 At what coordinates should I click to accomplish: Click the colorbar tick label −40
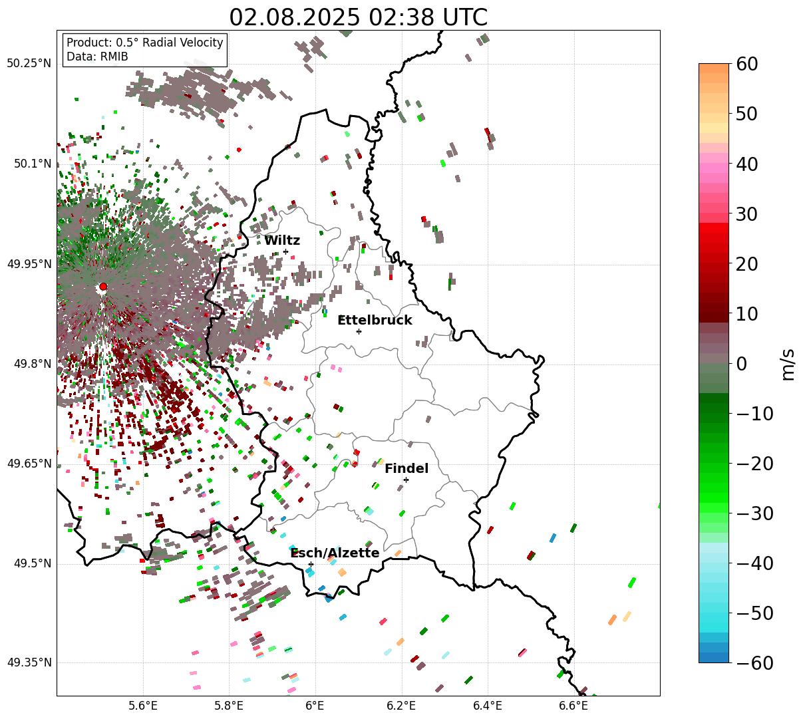click(x=755, y=563)
